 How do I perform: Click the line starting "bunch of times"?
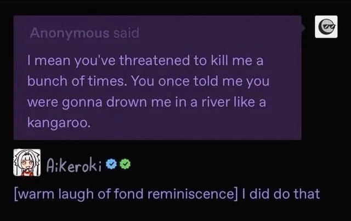point(148,81)
